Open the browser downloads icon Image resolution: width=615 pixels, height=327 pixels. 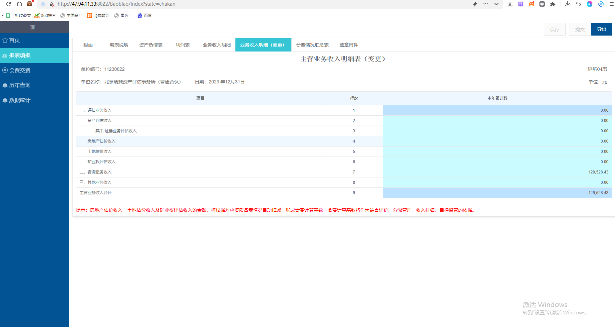coord(568,4)
